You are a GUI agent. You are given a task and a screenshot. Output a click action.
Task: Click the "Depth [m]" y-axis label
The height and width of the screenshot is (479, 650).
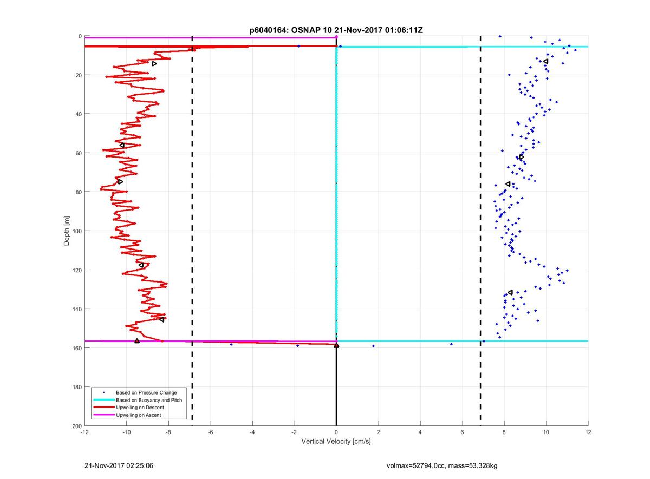point(67,231)
